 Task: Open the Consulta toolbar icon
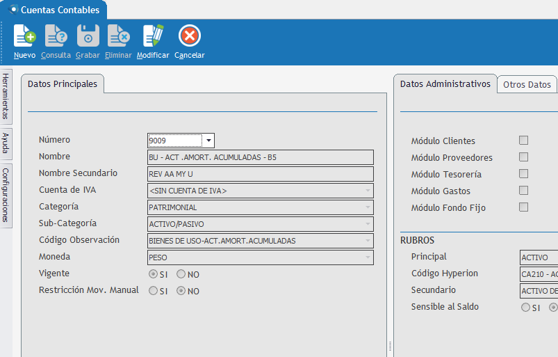[x=56, y=35]
